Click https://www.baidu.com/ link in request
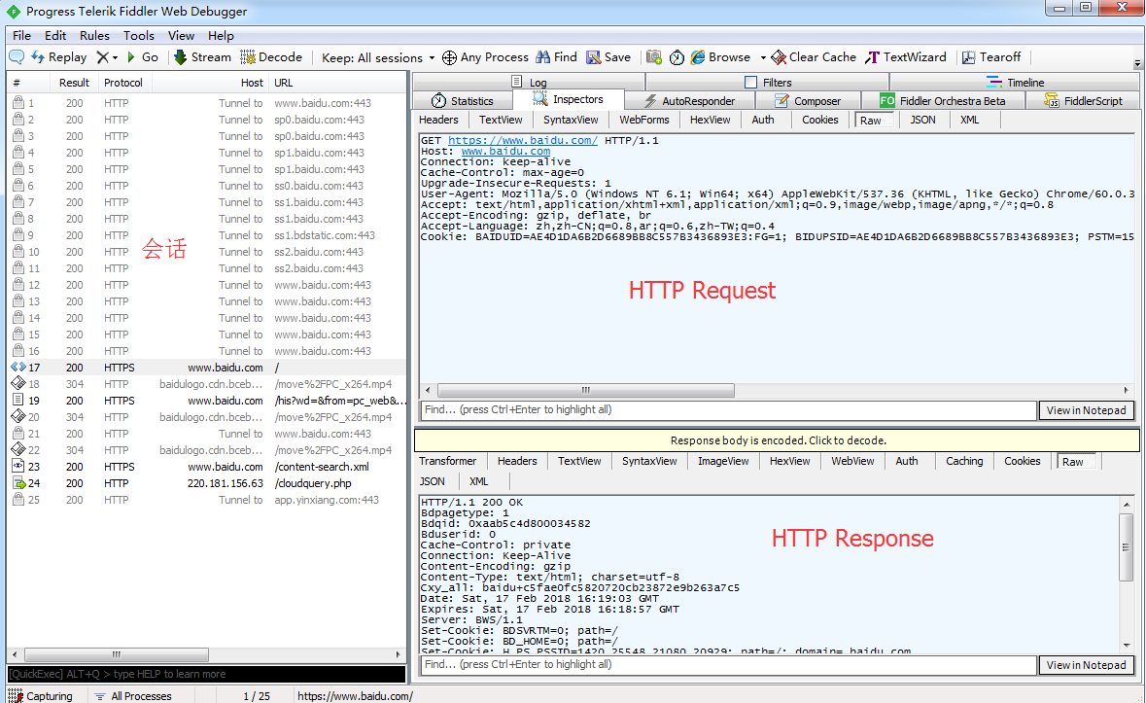The width and height of the screenshot is (1146, 703). (523, 140)
